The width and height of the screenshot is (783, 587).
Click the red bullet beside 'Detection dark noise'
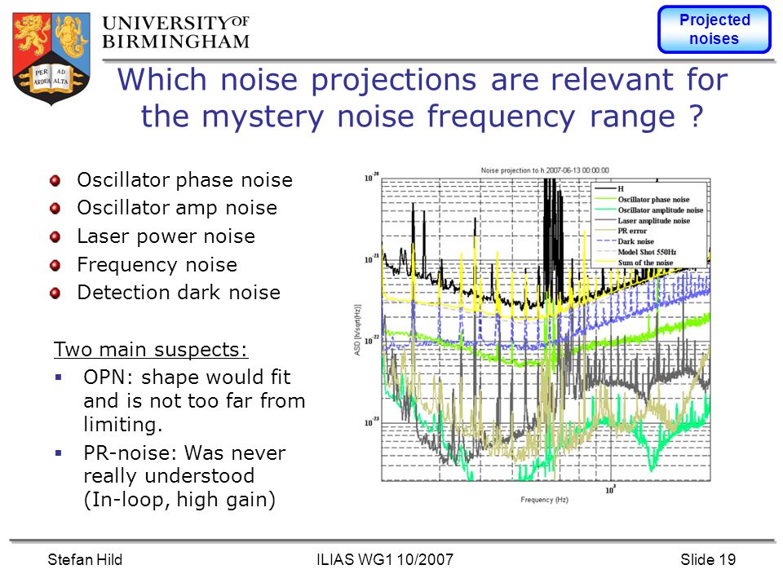click(x=55, y=293)
